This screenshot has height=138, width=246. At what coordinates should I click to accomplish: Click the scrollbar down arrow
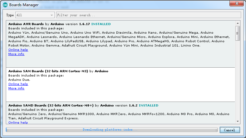(238, 121)
